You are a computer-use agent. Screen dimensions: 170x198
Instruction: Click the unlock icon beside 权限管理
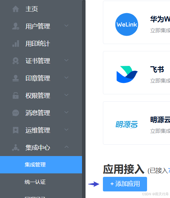[16, 95]
